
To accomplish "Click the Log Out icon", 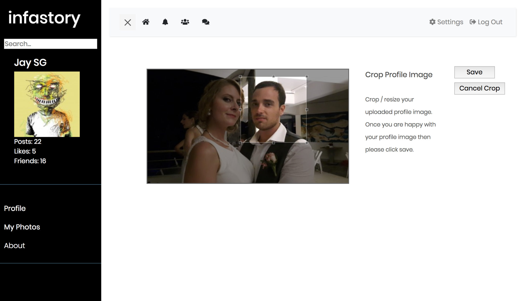I will (473, 22).
